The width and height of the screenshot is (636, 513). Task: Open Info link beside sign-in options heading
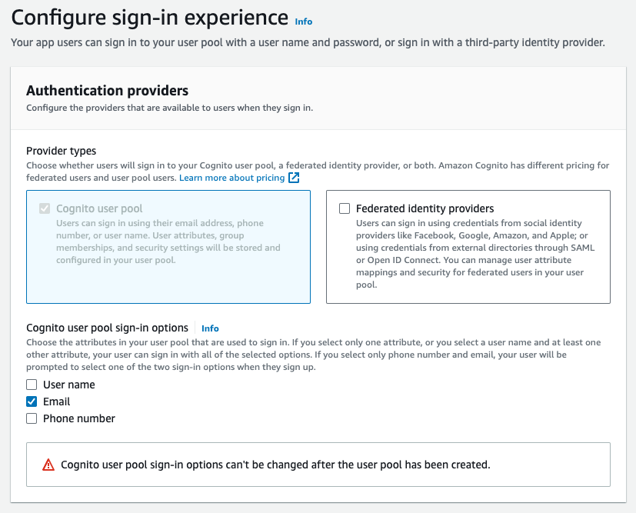(210, 328)
